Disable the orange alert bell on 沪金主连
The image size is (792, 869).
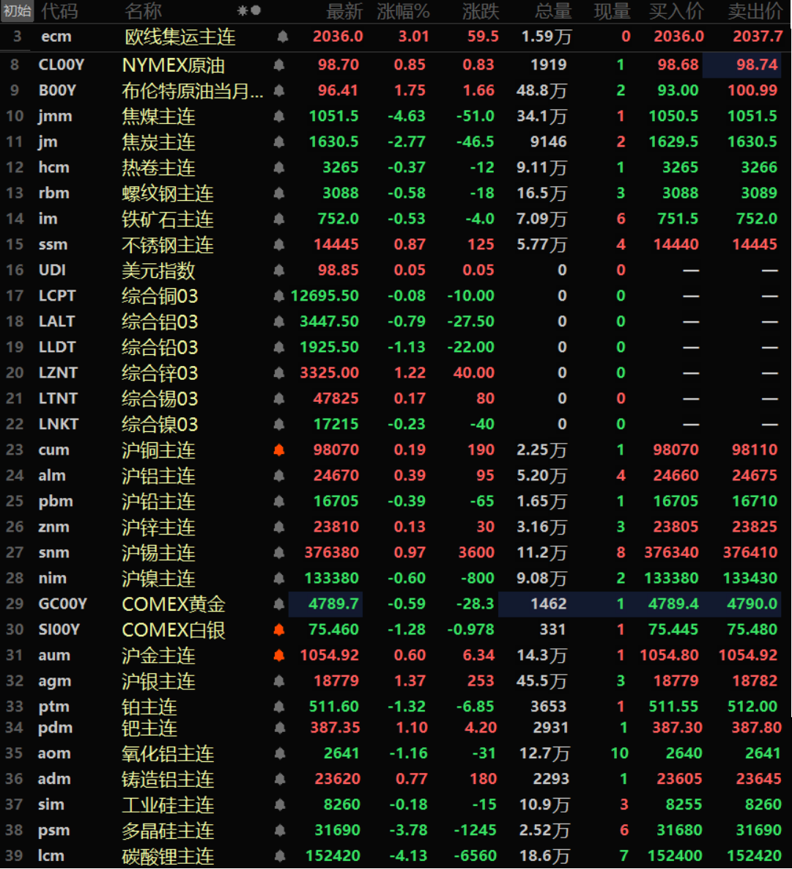click(x=278, y=655)
